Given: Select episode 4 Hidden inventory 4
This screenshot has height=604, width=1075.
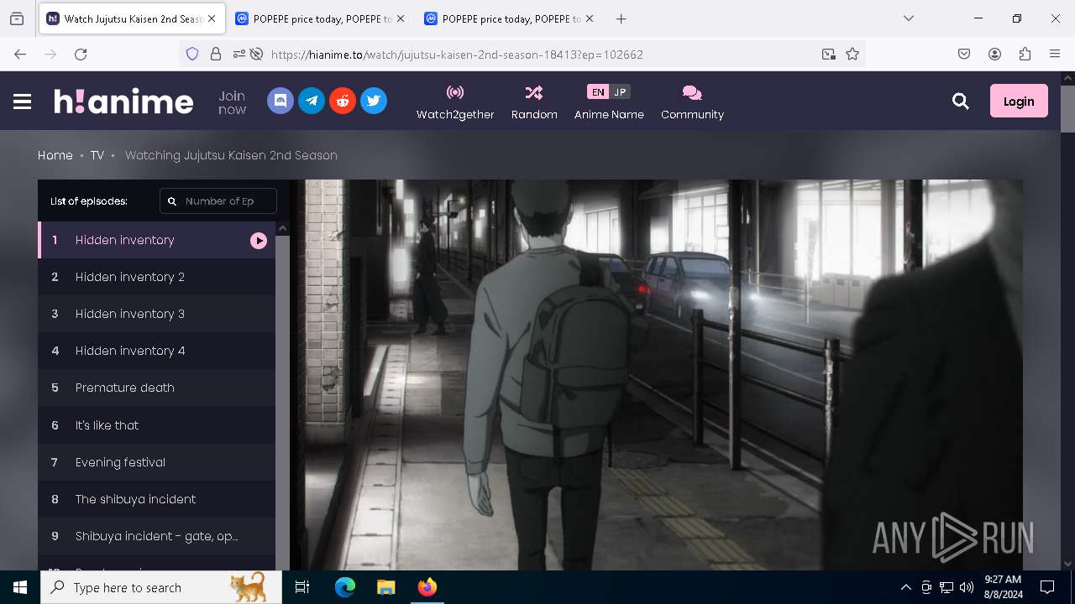Looking at the screenshot, I should pyautogui.click(x=156, y=351).
